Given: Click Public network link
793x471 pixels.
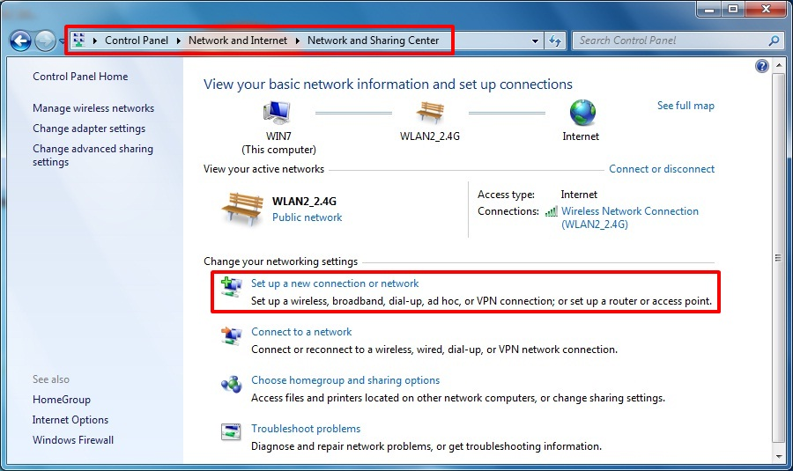Looking at the screenshot, I should click(x=307, y=217).
